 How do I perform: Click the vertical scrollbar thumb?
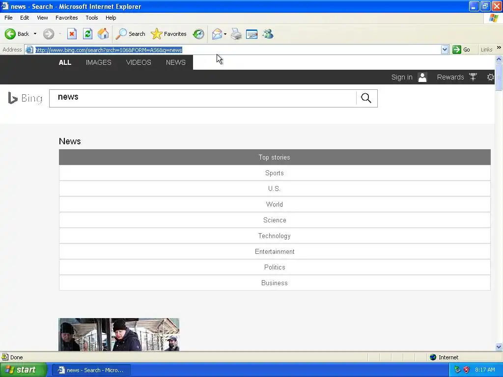coord(499,77)
